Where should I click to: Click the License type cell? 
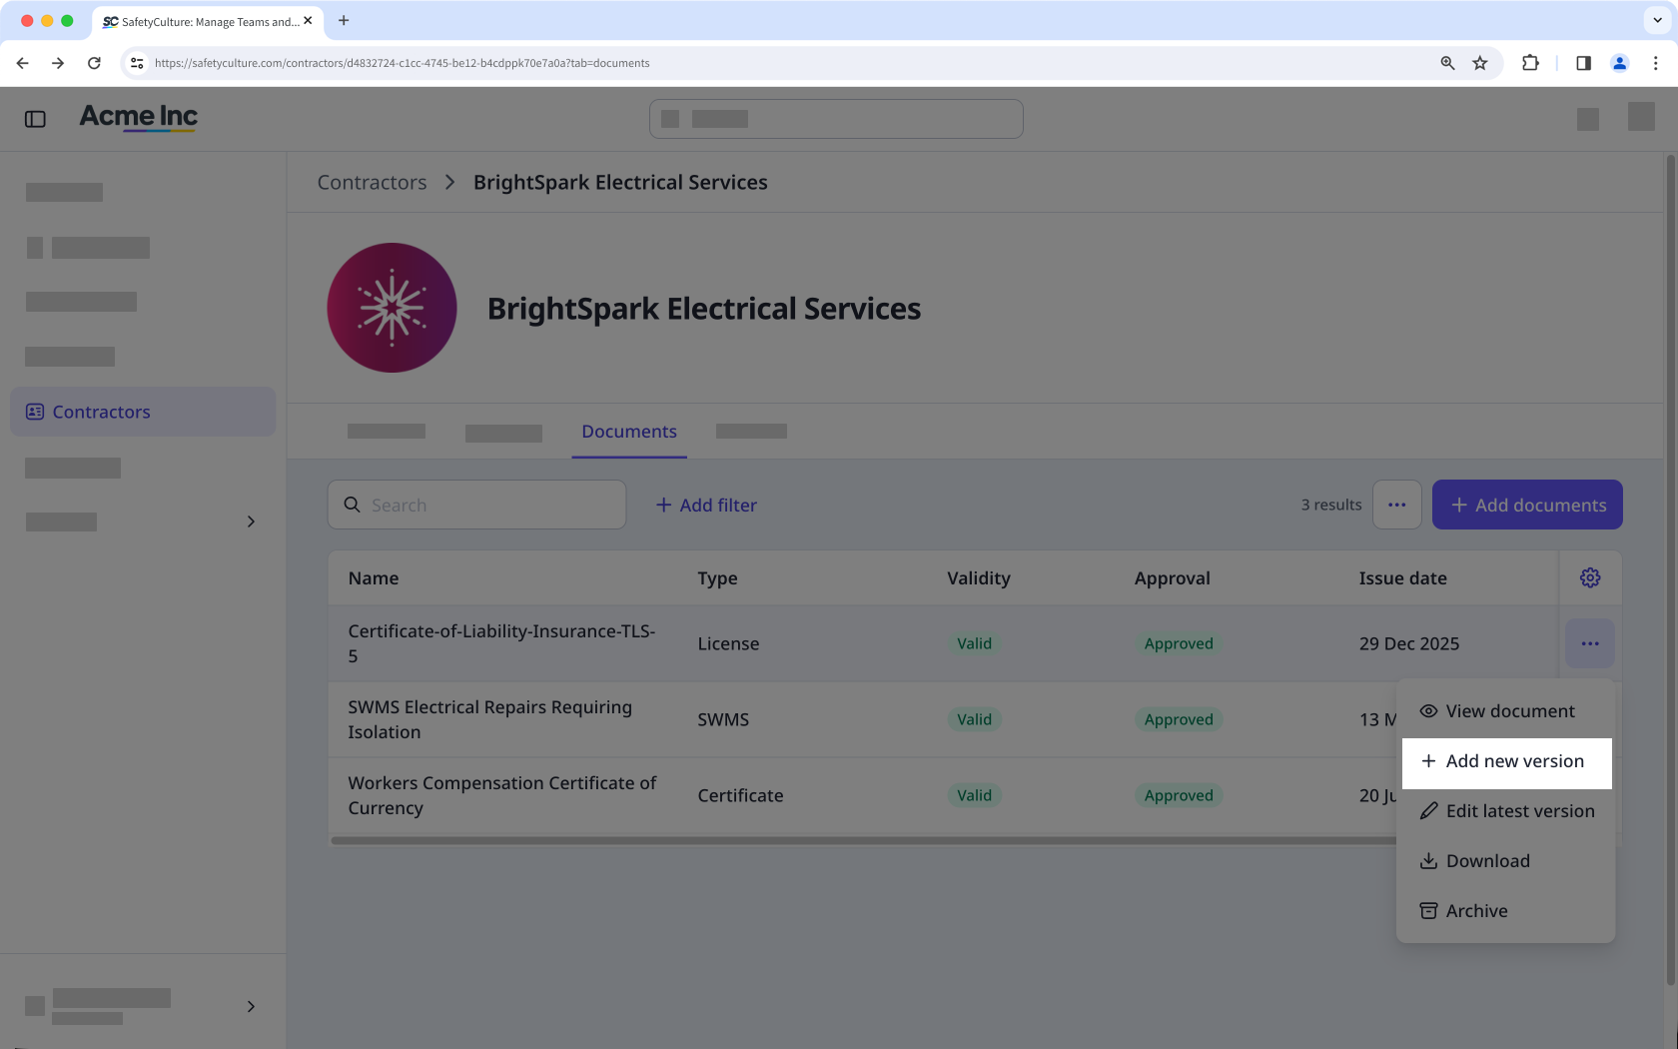728,643
